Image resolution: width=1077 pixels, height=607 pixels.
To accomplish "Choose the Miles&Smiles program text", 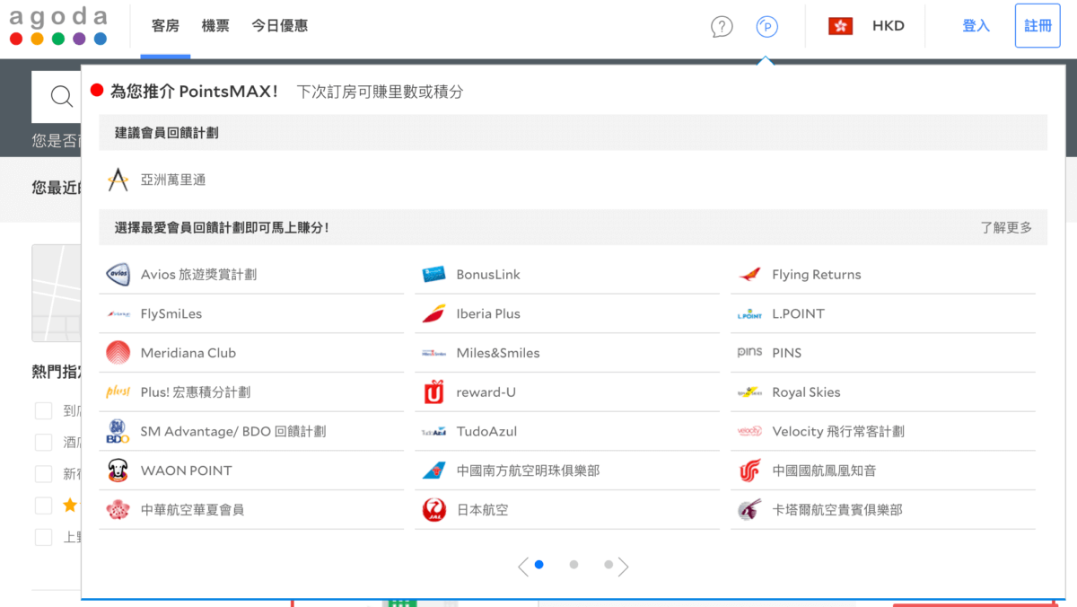I will click(x=498, y=353).
